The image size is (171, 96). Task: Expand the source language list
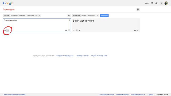[40, 15]
